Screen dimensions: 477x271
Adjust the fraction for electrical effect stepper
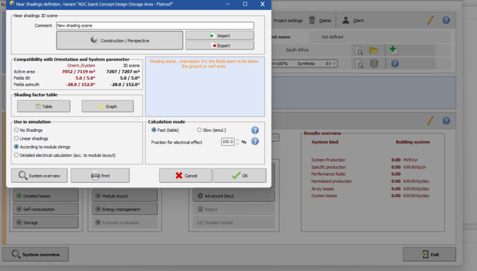tap(237, 142)
